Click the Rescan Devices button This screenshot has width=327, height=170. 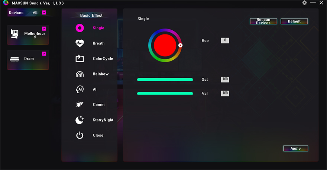pyautogui.click(x=263, y=21)
